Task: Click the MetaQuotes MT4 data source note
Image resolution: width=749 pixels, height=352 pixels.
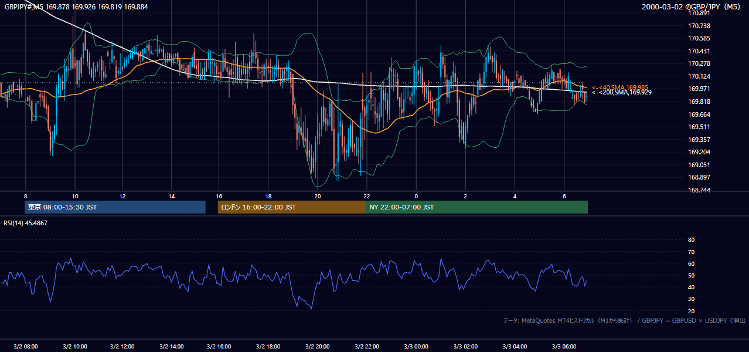Action: coord(624,320)
